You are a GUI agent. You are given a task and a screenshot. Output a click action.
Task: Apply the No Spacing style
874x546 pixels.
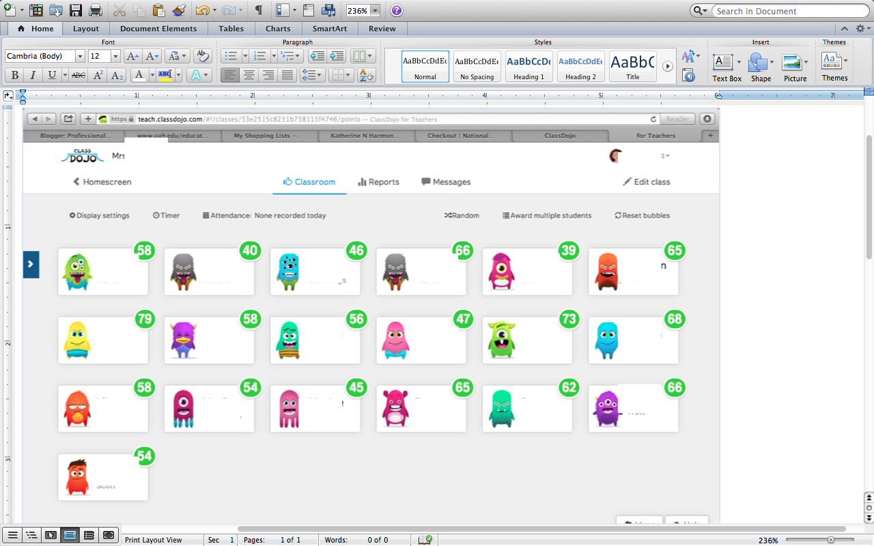pyautogui.click(x=477, y=66)
